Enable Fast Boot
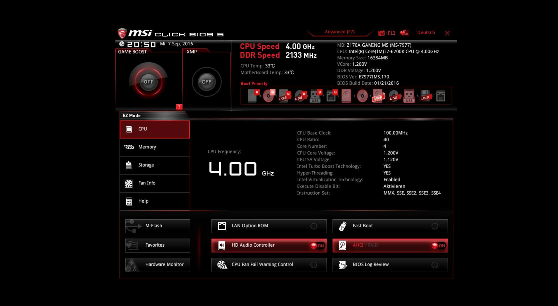 (x=434, y=226)
